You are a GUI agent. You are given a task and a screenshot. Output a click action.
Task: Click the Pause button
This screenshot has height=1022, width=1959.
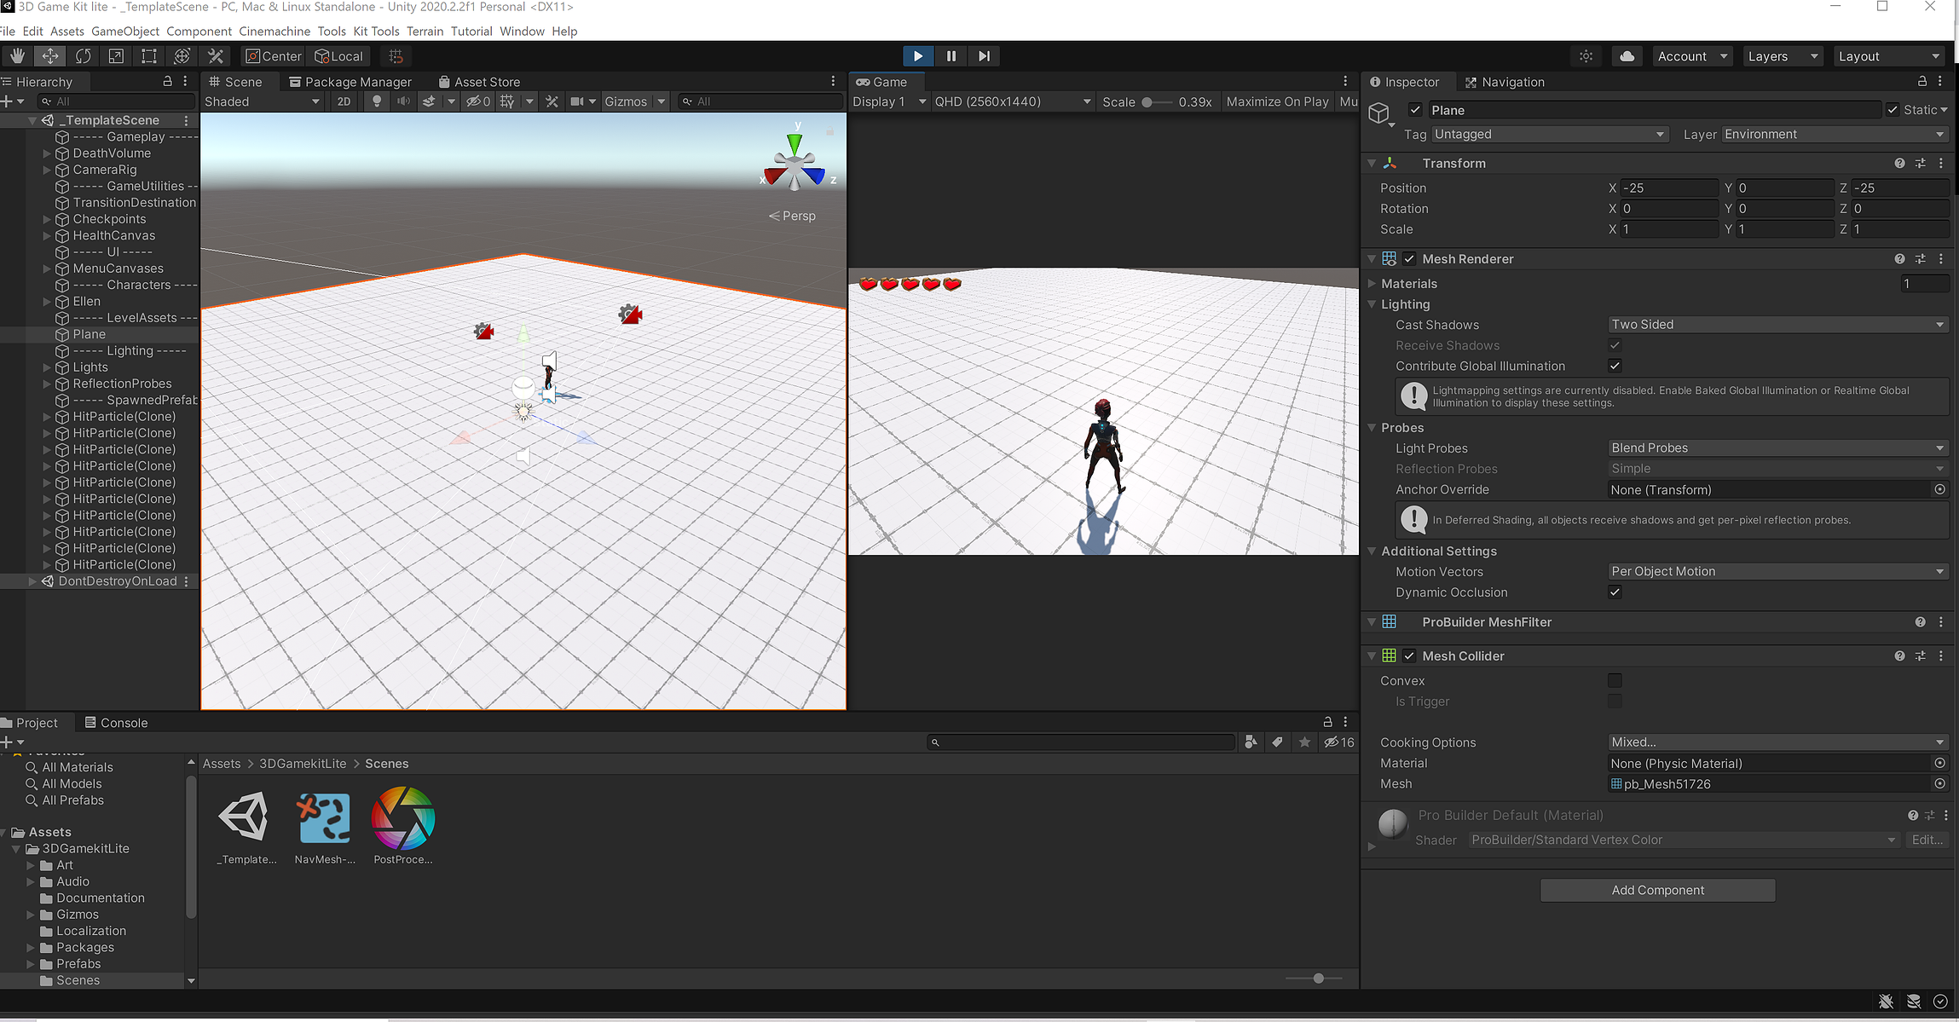[x=951, y=56]
